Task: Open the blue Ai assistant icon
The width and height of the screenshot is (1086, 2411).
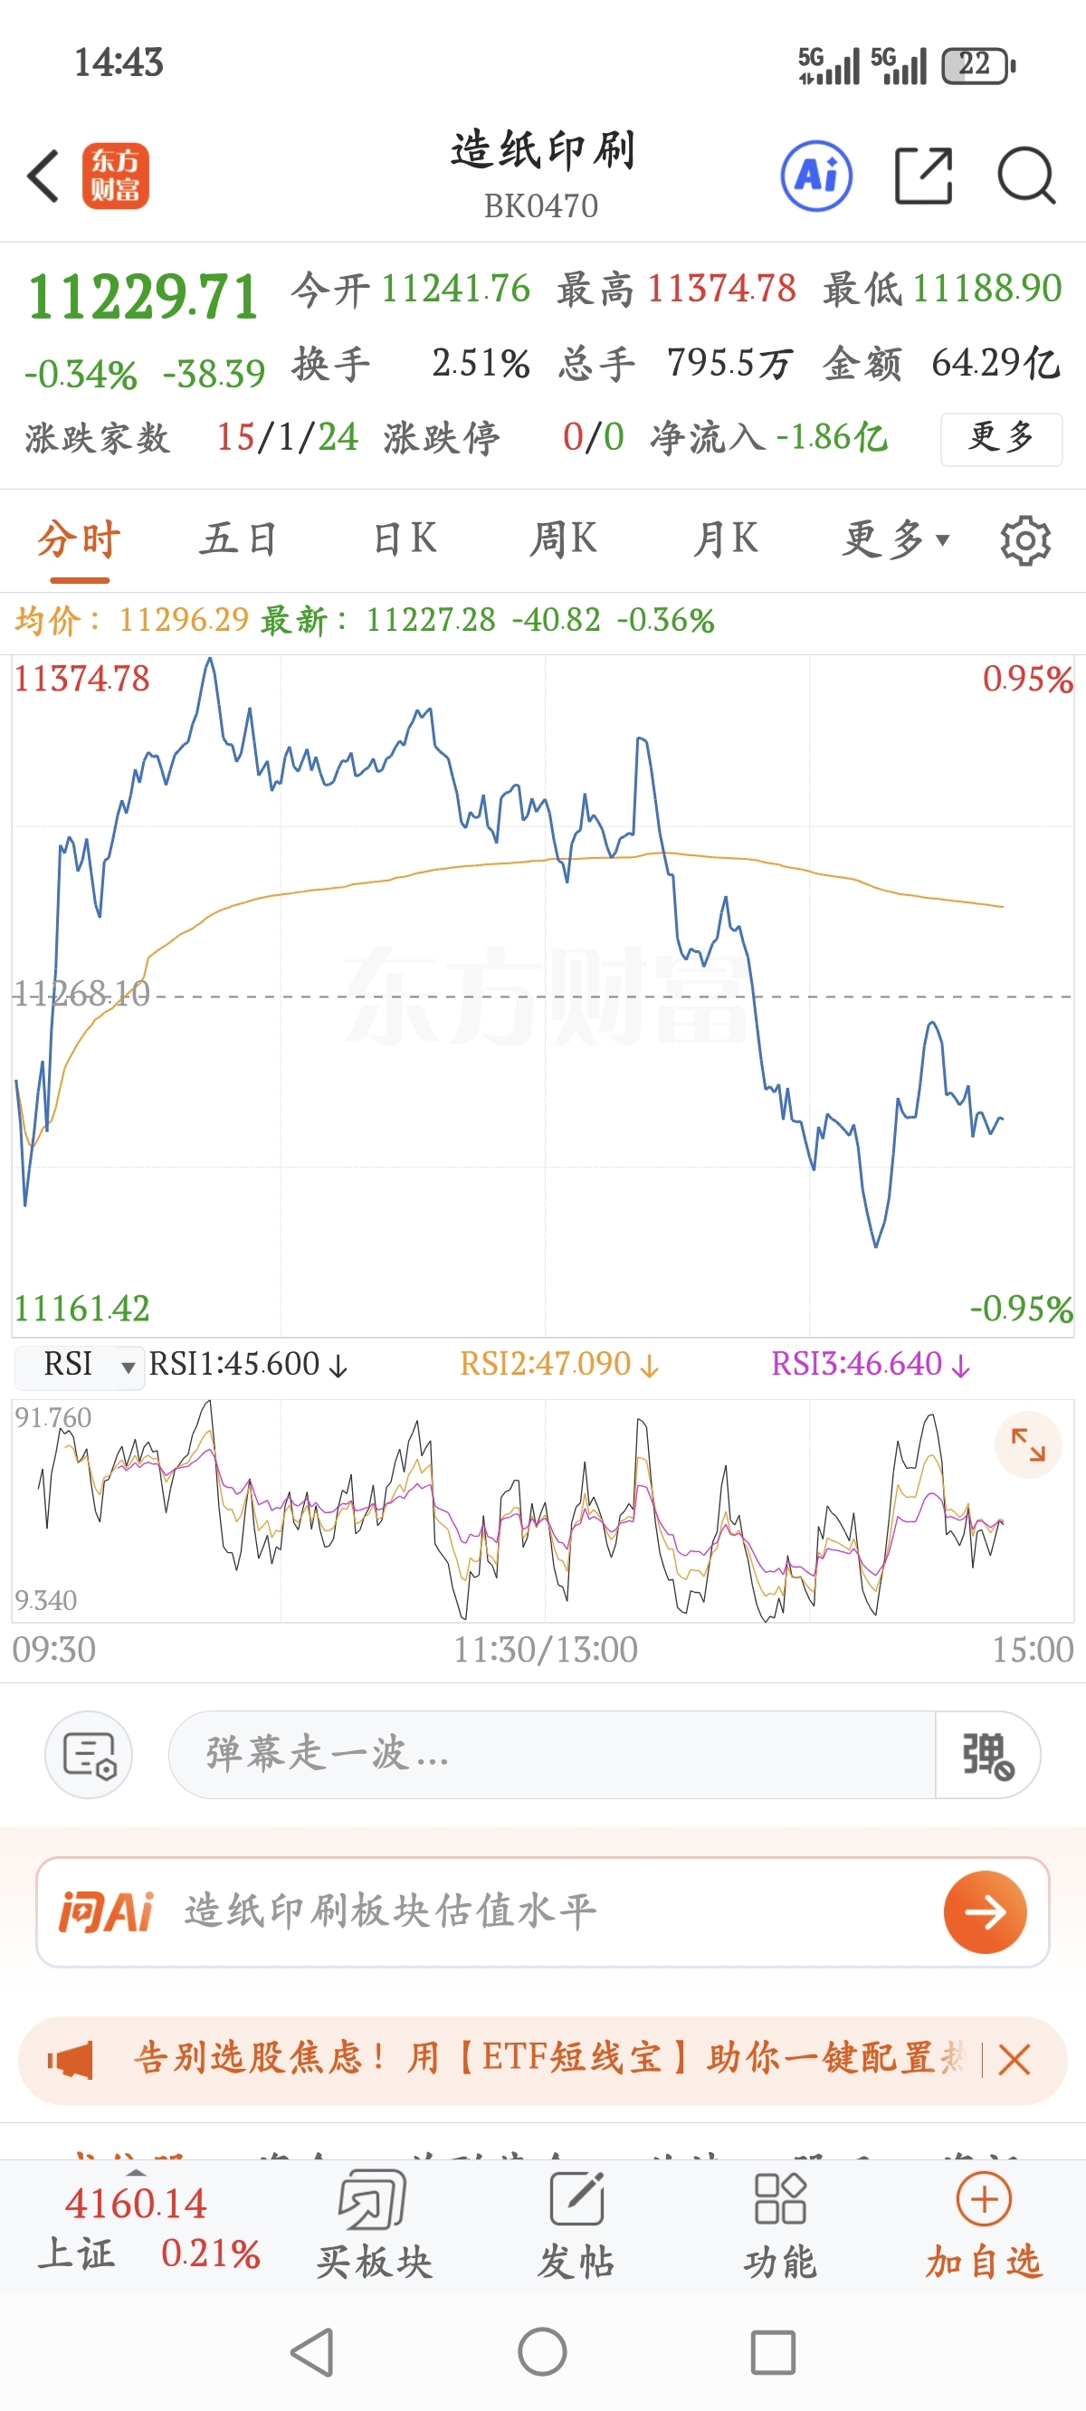Action: (816, 176)
